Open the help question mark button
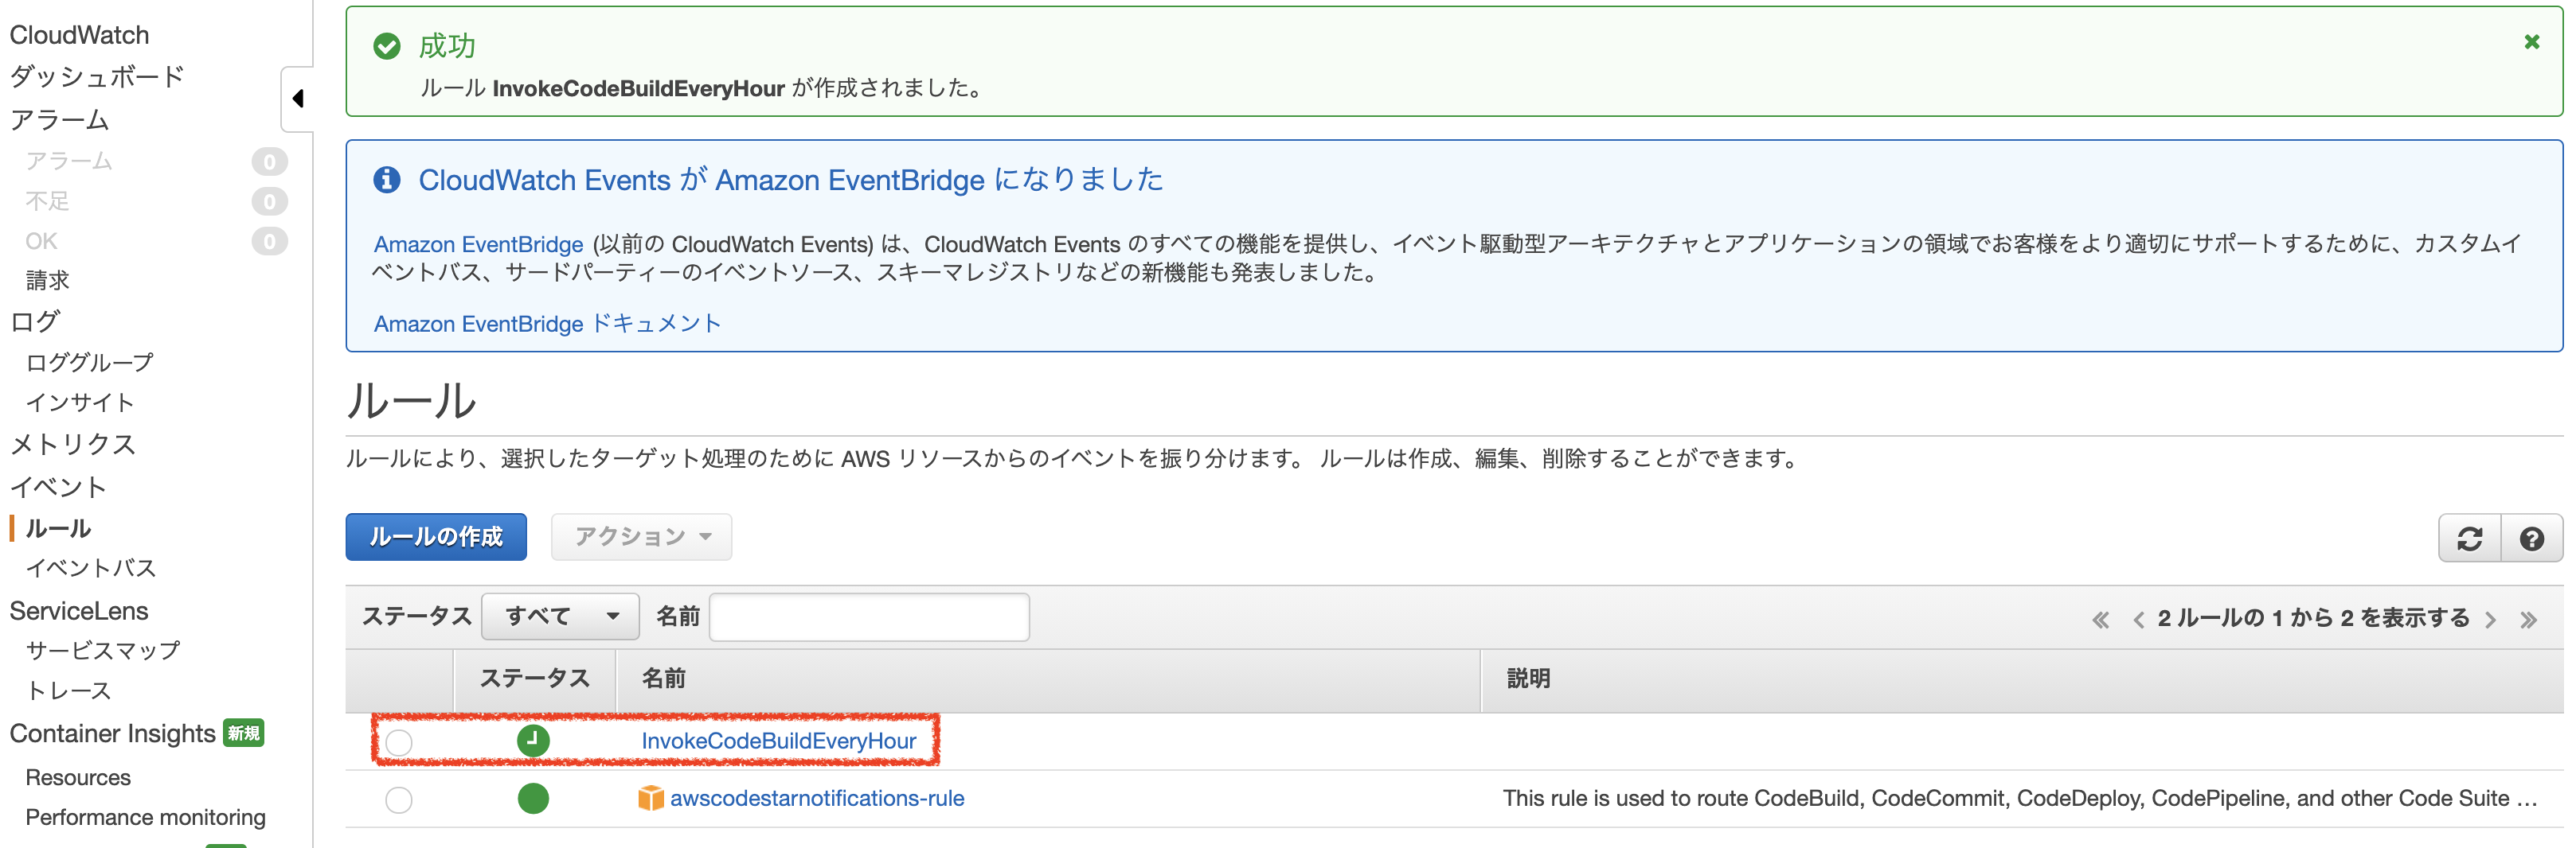 [2531, 539]
